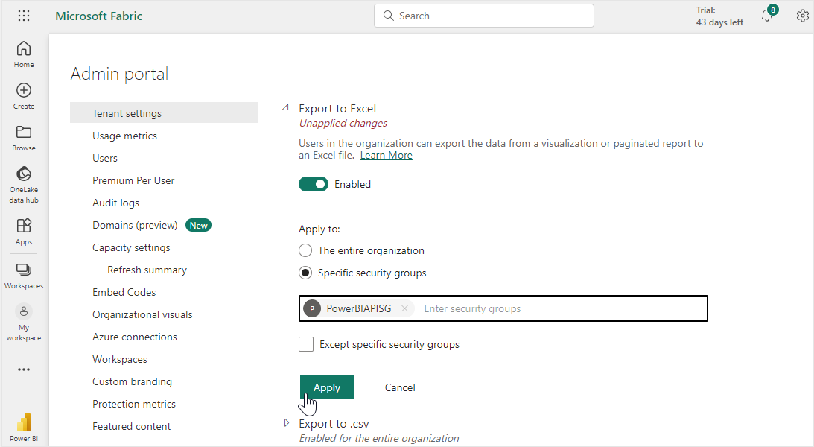Click the notifications bell icon
The image size is (814, 447).
(x=767, y=16)
